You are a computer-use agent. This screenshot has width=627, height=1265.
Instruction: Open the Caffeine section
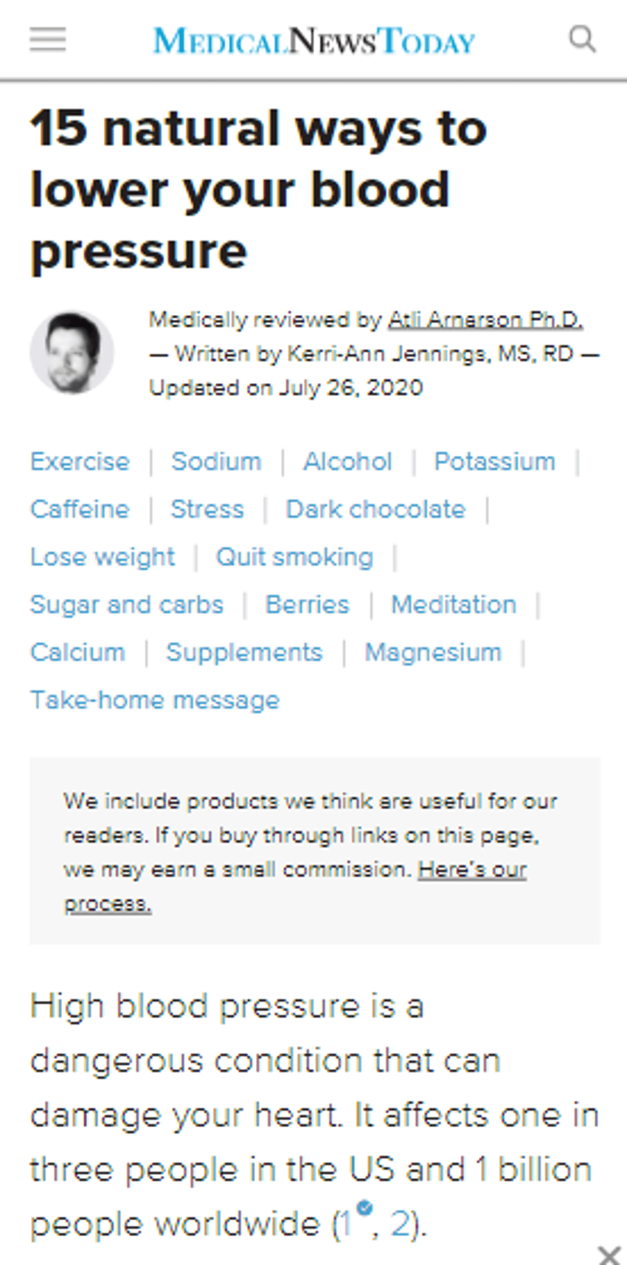(79, 509)
